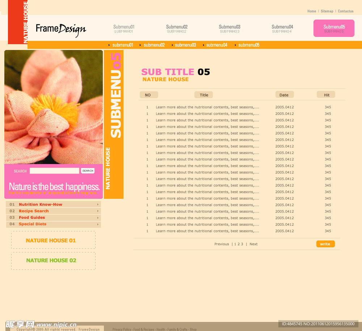Go to Next page of list
This screenshot has height=331, width=362.
pyautogui.click(x=253, y=244)
